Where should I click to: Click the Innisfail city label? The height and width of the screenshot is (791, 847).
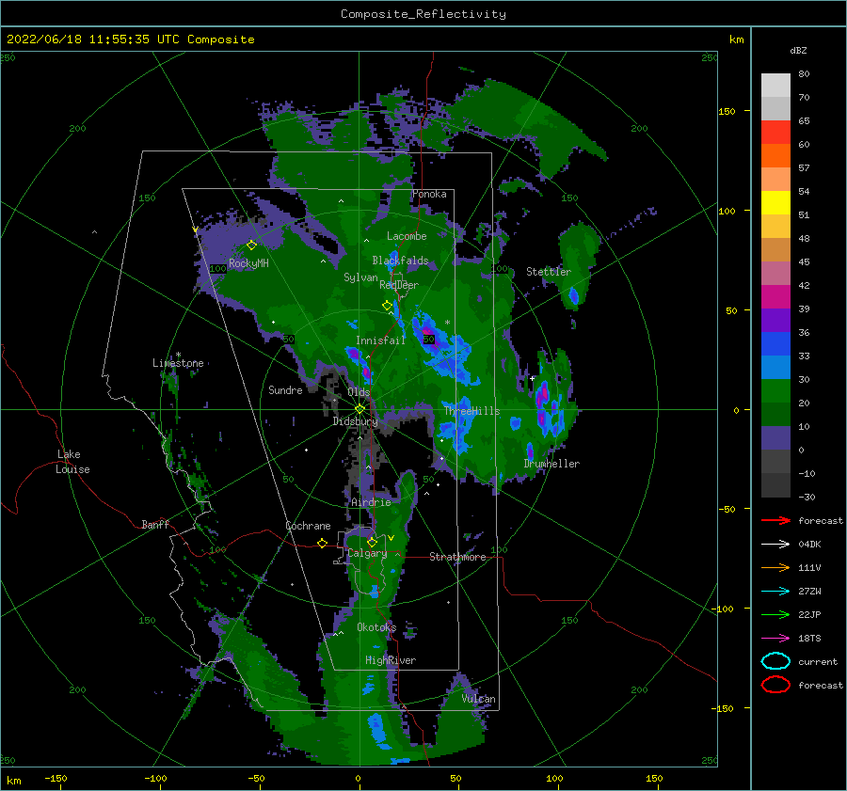(x=380, y=340)
